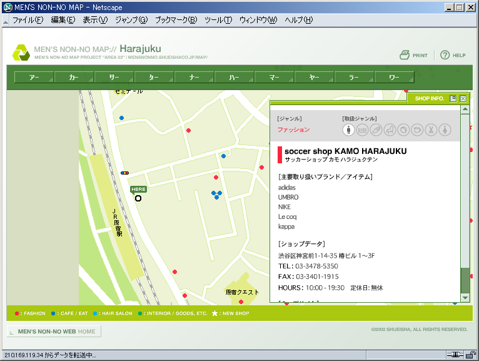Image resolution: width=479 pixels, height=361 pixels.
Task: Click the Le coq brand text
Action: pyautogui.click(x=287, y=217)
